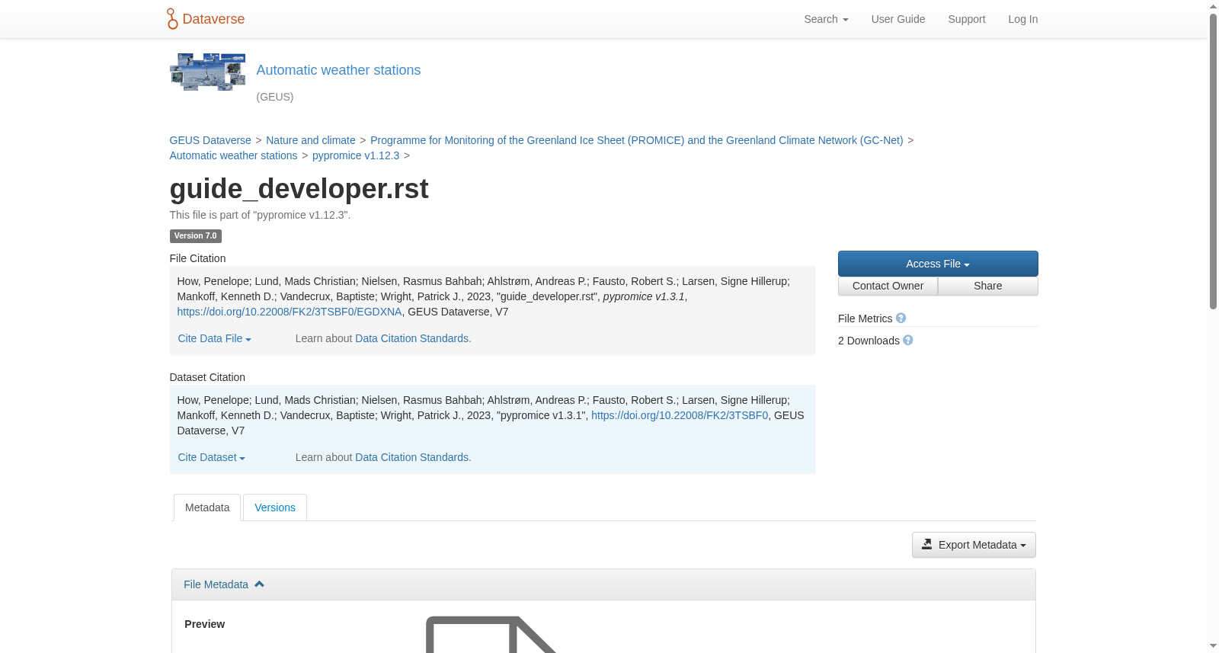1219x653 pixels.
Task: Click the Dataverse logo icon
Action: click(x=172, y=19)
